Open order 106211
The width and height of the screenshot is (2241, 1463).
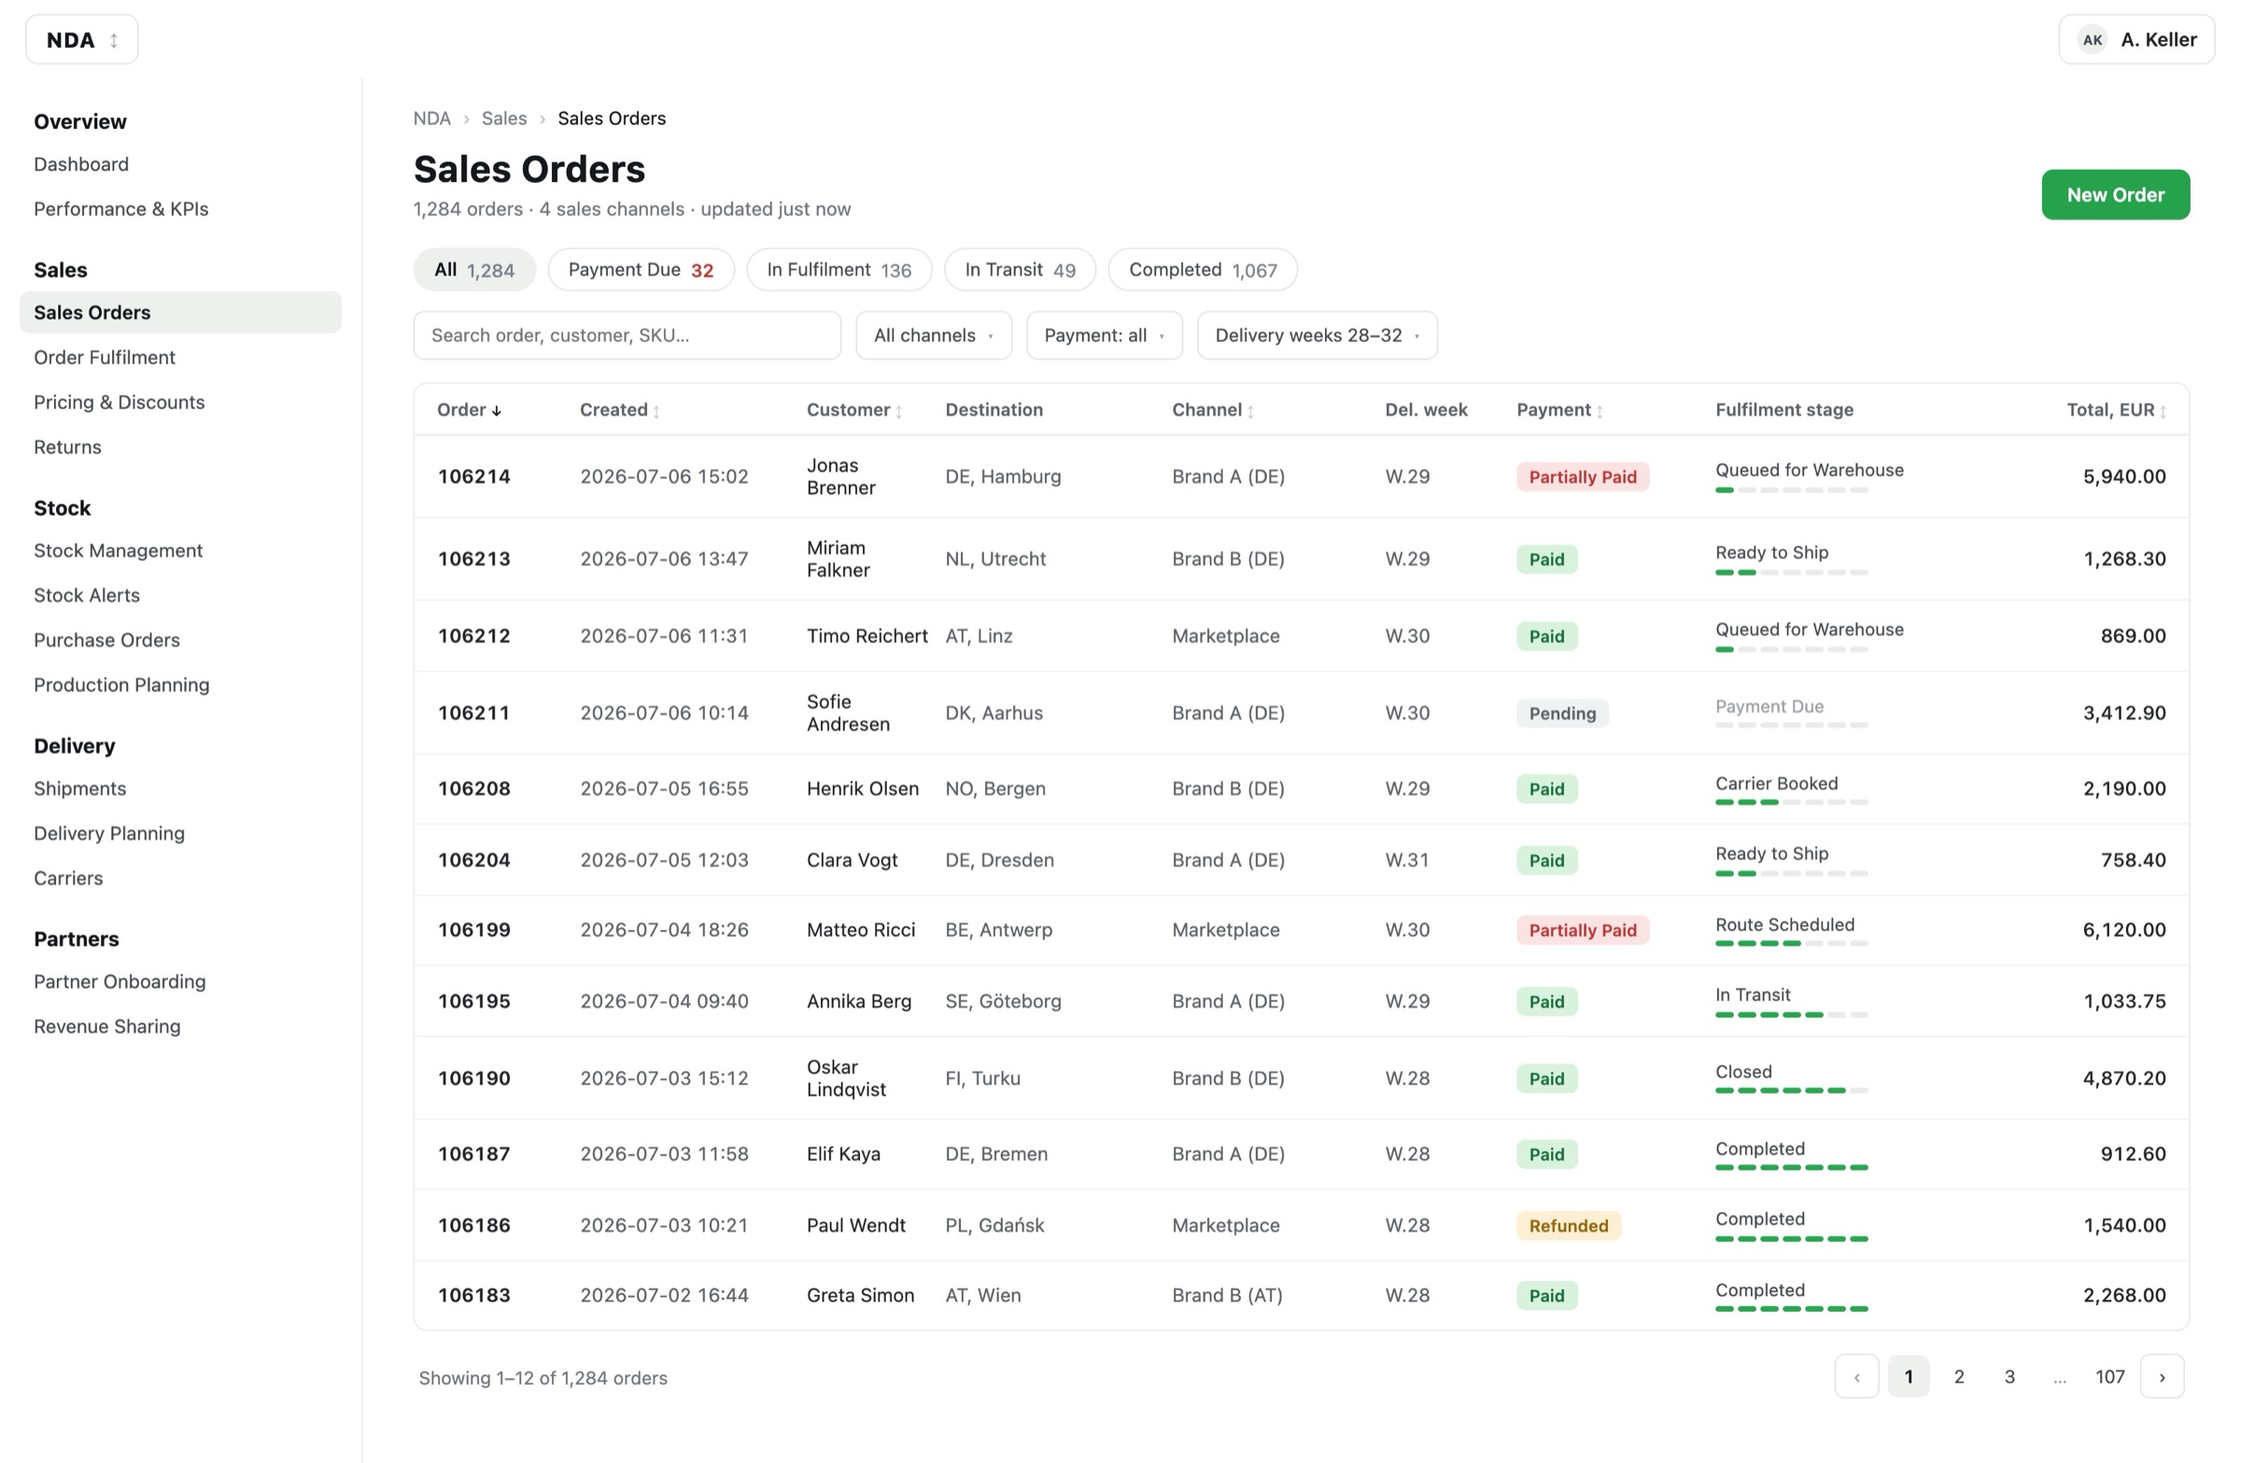click(473, 712)
